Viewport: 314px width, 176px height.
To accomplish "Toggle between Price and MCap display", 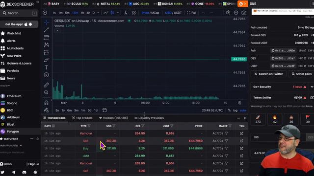I will click(151, 13).
